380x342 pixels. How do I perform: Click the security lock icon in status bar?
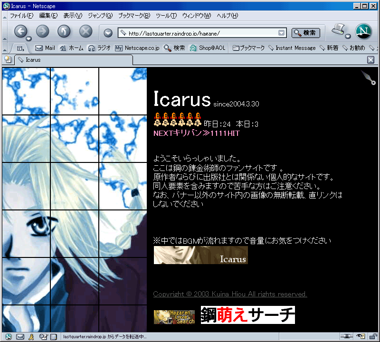coord(372,336)
